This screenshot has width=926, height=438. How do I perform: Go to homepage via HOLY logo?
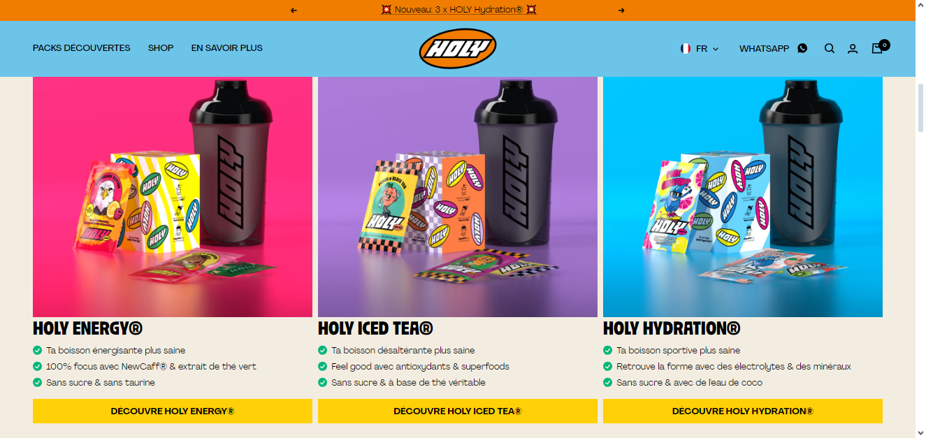tap(458, 49)
